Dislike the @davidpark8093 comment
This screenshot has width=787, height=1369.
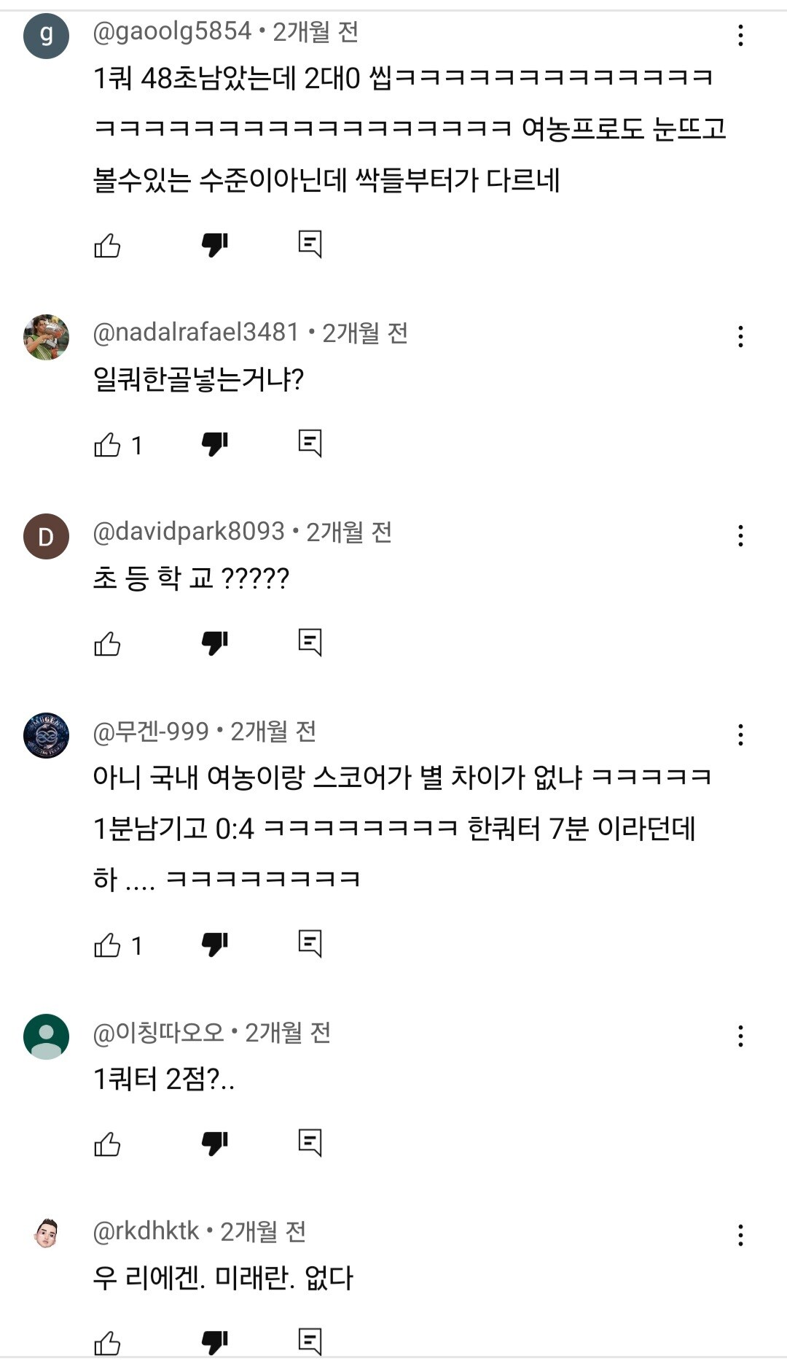(x=215, y=644)
